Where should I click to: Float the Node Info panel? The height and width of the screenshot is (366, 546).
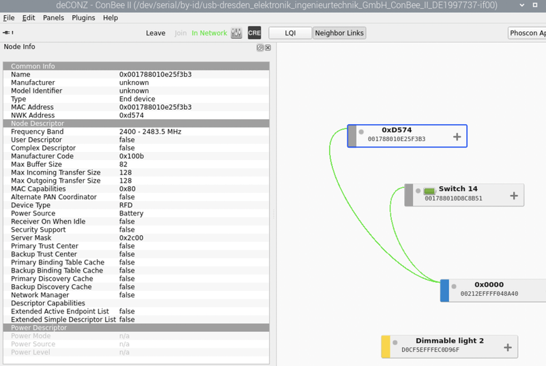point(260,48)
